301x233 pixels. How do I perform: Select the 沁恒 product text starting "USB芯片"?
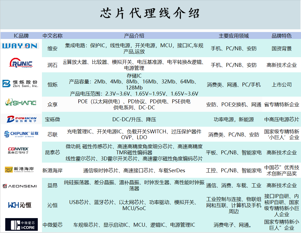(134, 205)
